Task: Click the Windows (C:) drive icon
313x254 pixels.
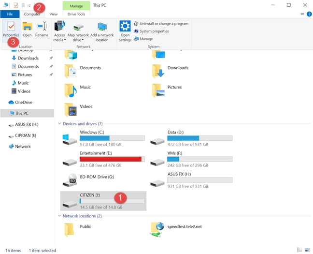Action: pos(70,140)
